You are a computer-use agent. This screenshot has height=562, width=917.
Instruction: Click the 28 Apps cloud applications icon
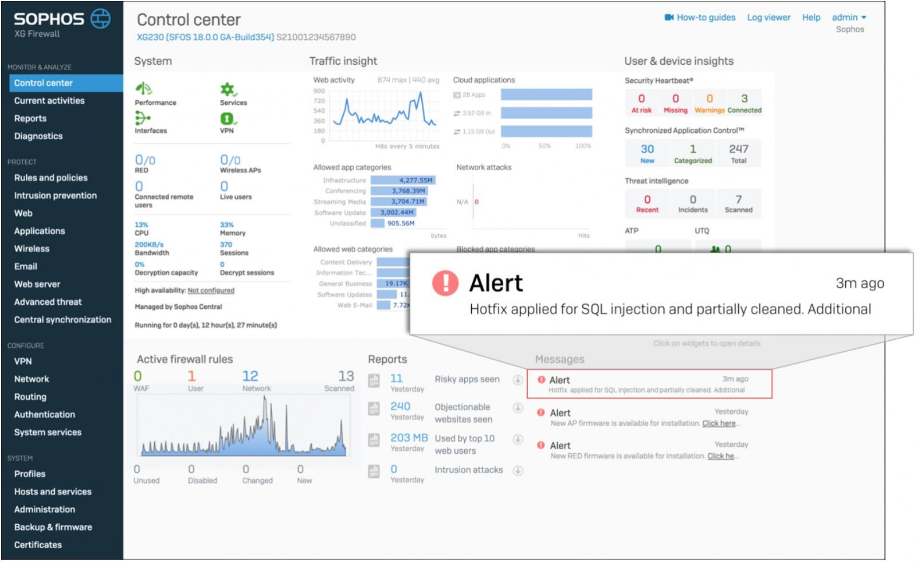(x=457, y=95)
